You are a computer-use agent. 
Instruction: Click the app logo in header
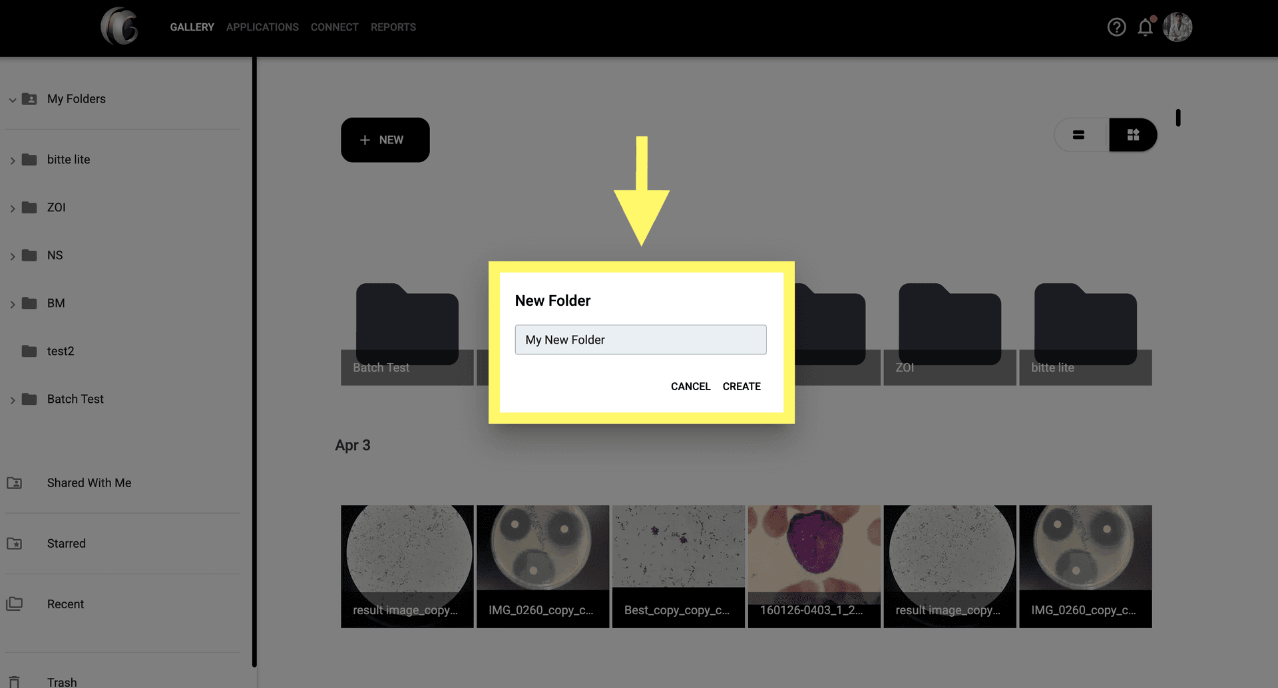[120, 27]
